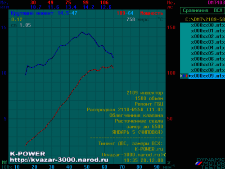The width and height of the screenshot is (225, 169).
Task: Click the Dynamic Motor Tester logo
Action: (210, 163)
